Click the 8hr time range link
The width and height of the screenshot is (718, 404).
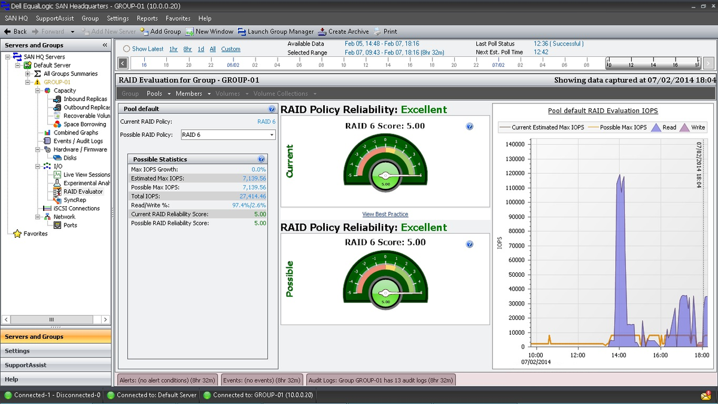coord(188,49)
